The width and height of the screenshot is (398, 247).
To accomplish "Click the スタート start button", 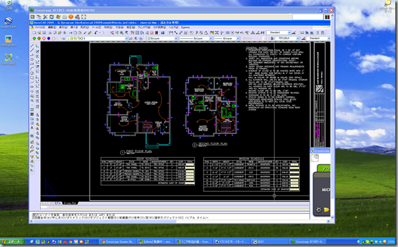I will coord(12,242).
